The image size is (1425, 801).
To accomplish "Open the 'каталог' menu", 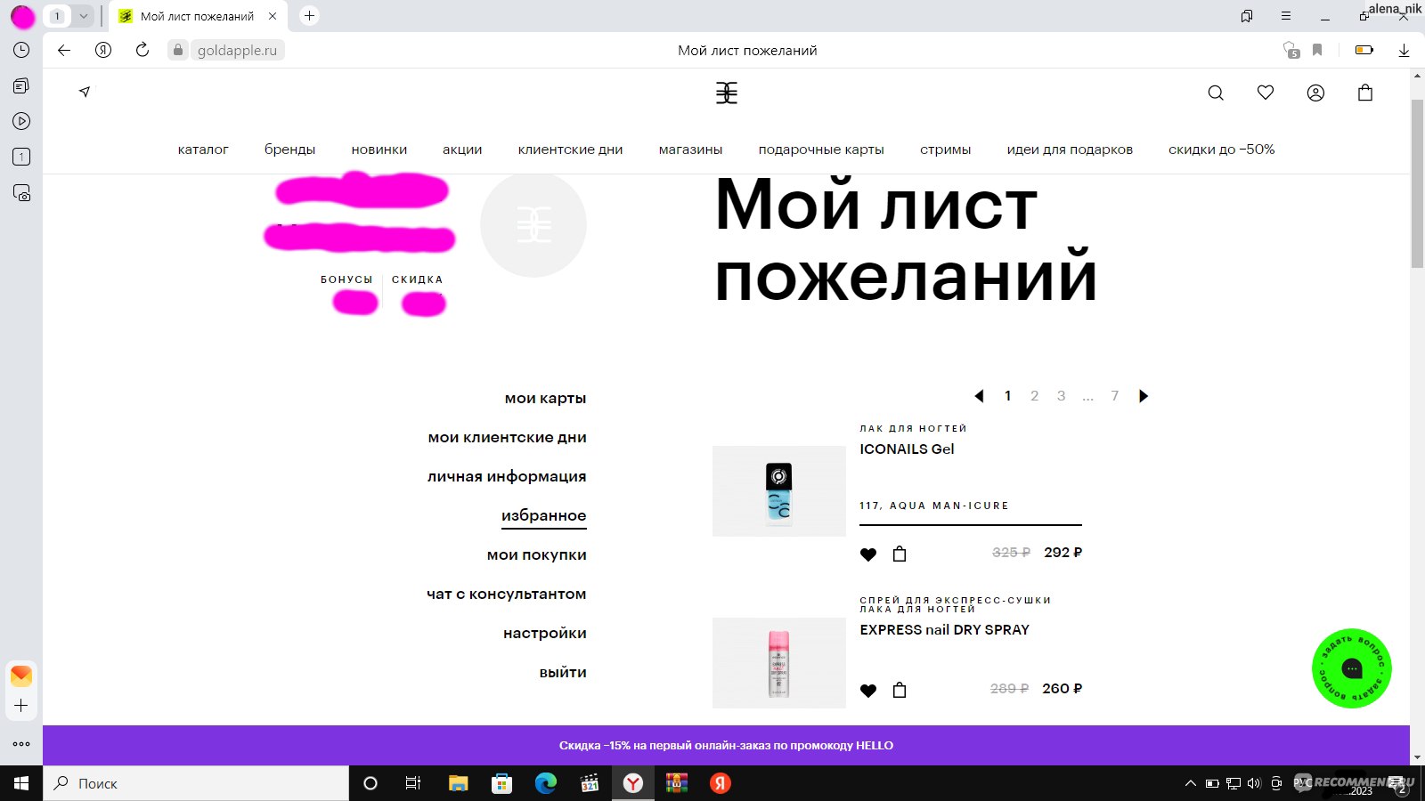I will [x=203, y=150].
